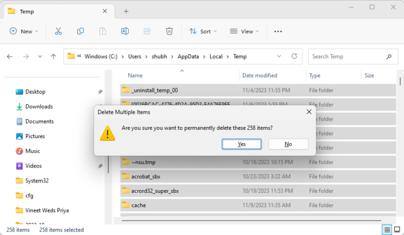404x235 pixels.
Task: Sort by Date modified column
Action: click(260, 76)
